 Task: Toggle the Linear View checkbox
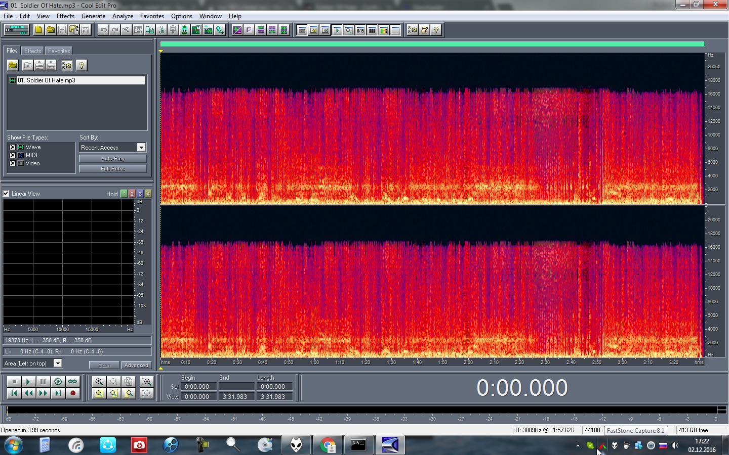click(6, 194)
